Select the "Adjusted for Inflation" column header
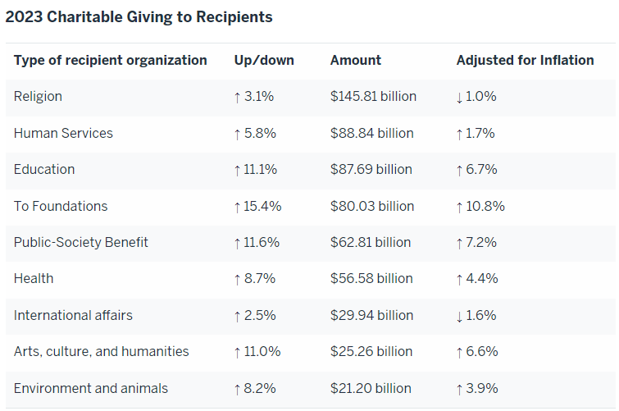619x411 pixels. coord(525,60)
